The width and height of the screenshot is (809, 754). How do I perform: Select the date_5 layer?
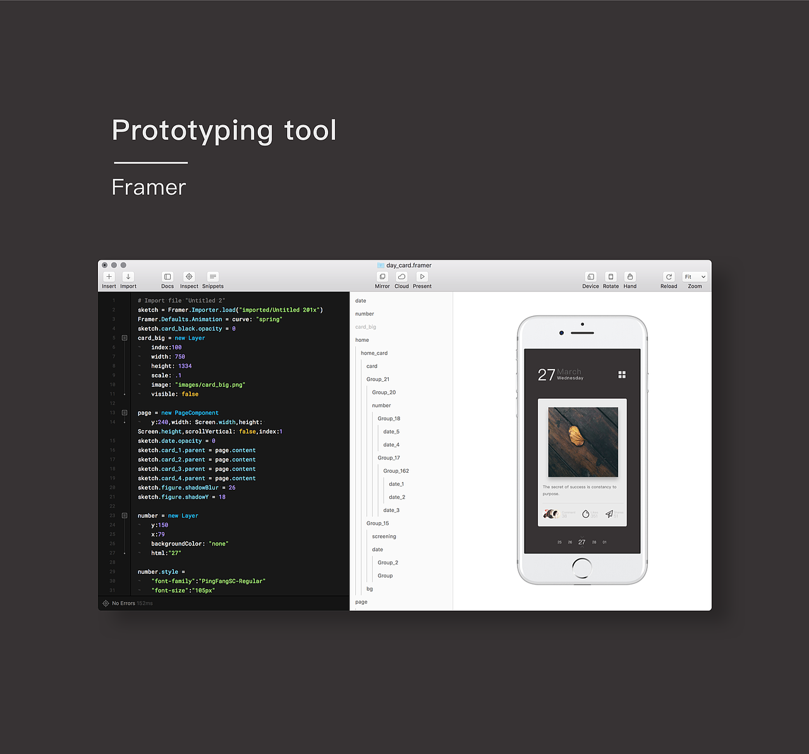point(391,432)
